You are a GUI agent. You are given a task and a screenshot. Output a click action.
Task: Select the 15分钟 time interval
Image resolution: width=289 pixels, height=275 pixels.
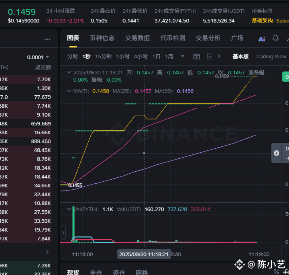[103, 57]
